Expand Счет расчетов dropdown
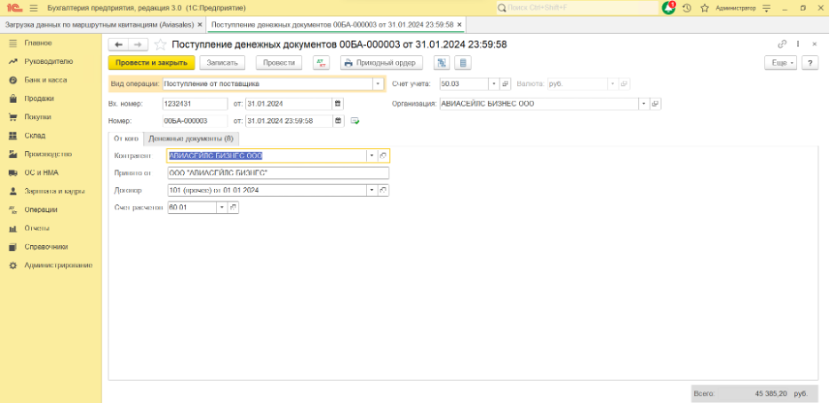The width and height of the screenshot is (830, 403). [222, 208]
